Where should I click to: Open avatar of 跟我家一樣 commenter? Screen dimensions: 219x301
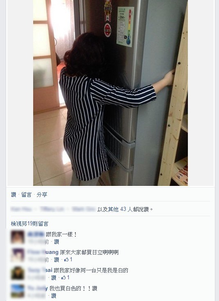[18, 237]
